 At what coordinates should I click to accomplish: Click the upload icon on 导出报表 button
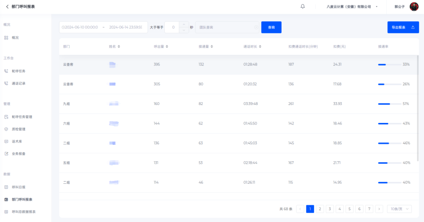tap(413, 27)
